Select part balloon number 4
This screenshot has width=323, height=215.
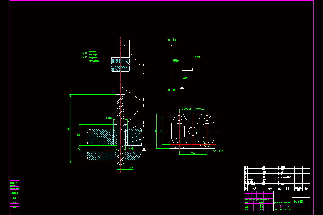click(x=144, y=106)
